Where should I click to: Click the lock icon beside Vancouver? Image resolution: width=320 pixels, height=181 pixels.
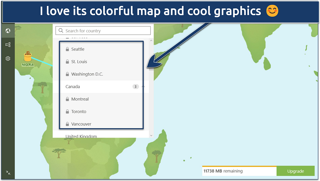click(67, 124)
